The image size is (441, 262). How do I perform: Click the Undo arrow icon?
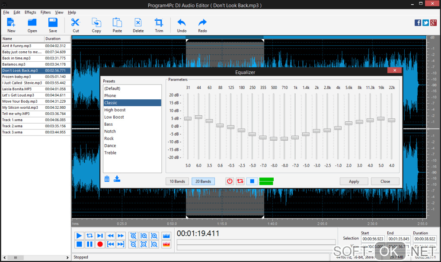(x=182, y=25)
